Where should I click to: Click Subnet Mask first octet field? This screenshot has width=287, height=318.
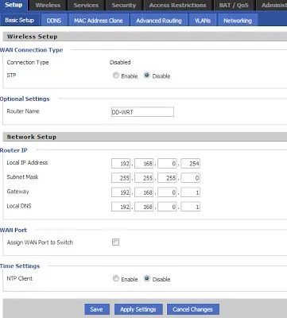(121, 178)
